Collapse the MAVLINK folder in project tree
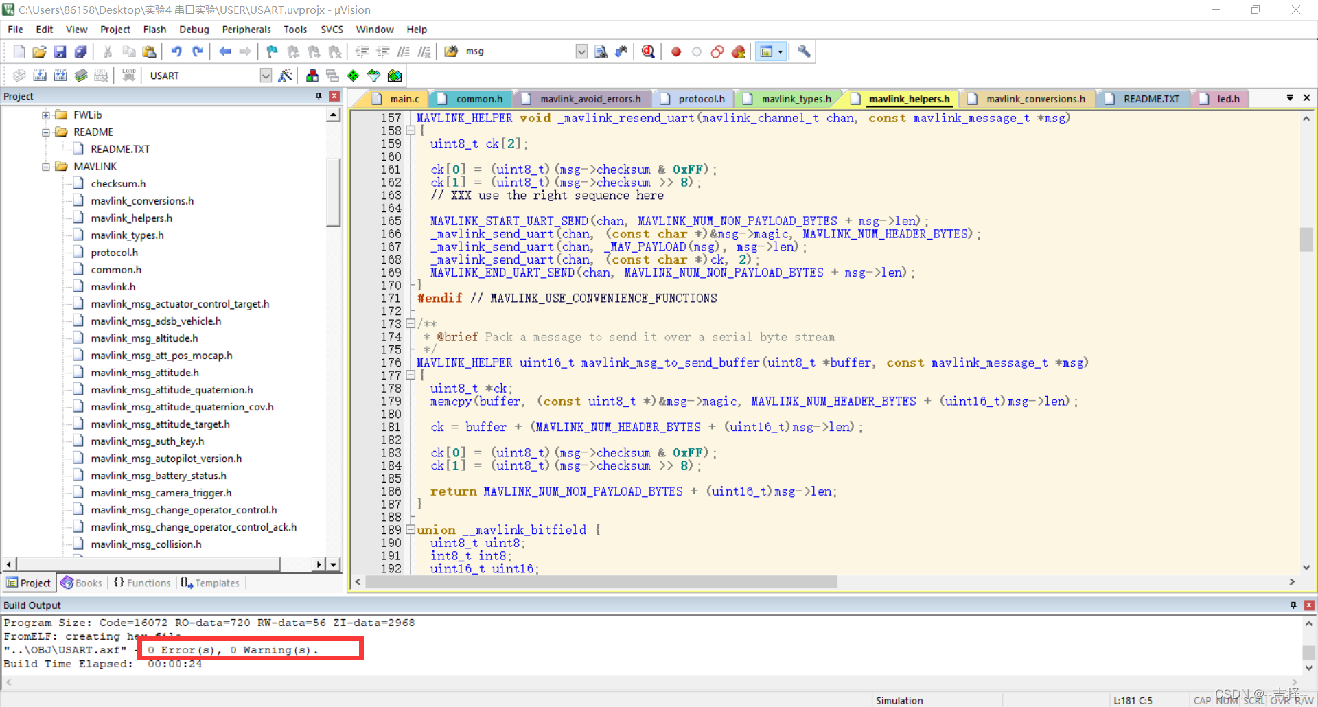The height and width of the screenshot is (707, 1318). pos(46,167)
